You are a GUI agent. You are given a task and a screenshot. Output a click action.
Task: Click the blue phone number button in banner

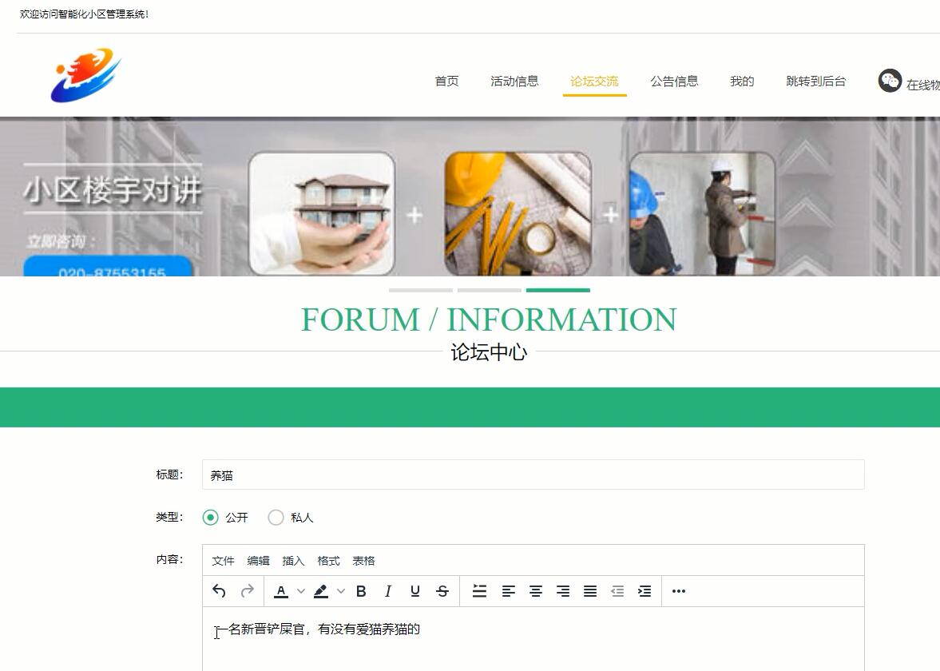[x=108, y=267]
